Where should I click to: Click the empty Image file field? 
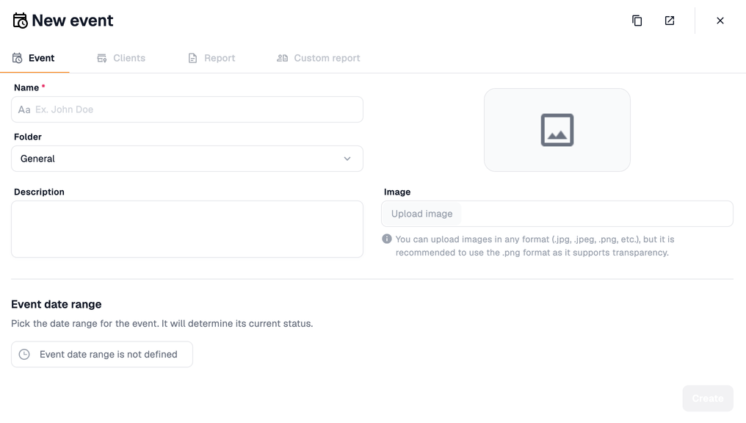point(595,214)
